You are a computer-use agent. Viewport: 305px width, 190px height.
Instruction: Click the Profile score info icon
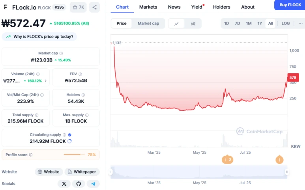click(x=31, y=155)
